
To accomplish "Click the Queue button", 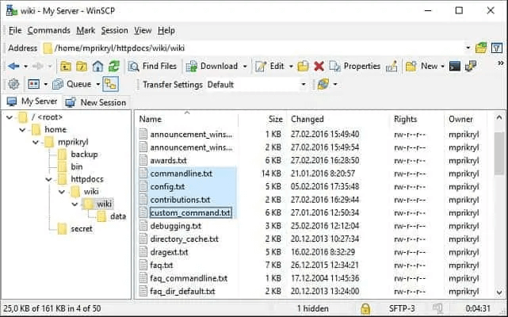I will (72, 84).
